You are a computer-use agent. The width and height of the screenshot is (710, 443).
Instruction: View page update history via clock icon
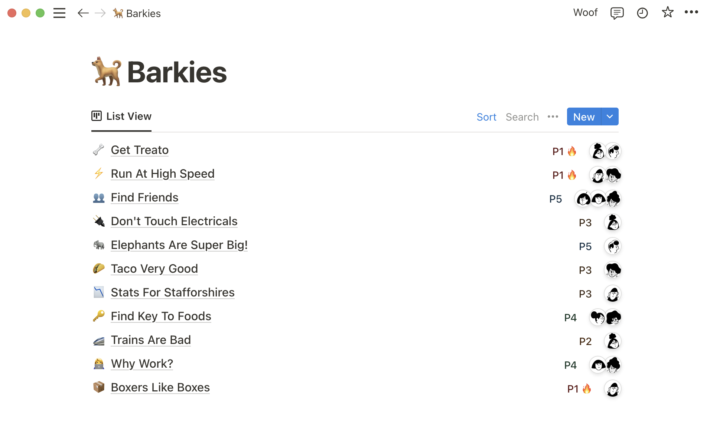(x=642, y=13)
